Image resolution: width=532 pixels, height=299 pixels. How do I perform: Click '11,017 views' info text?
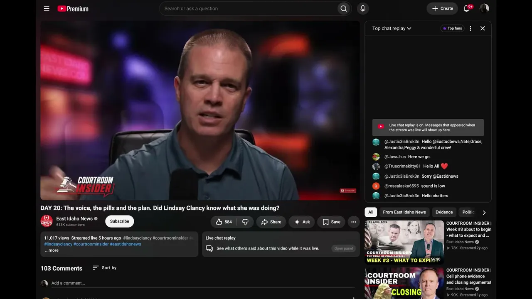(57, 238)
